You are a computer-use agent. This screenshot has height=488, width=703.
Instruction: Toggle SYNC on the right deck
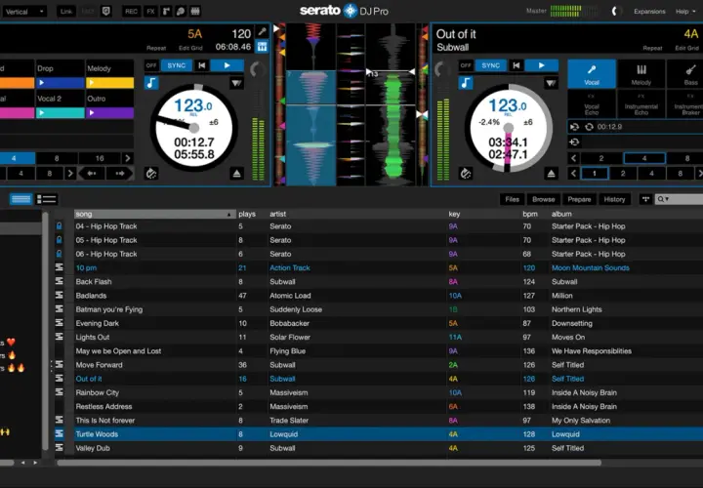click(490, 65)
